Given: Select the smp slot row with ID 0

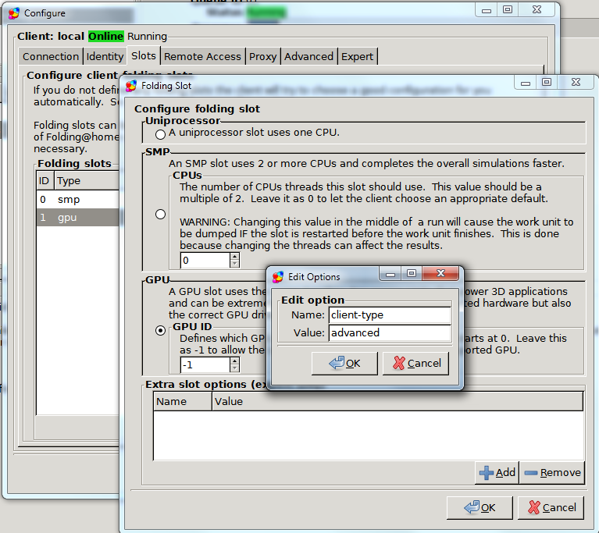Looking at the screenshot, I should [x=78, y=199].
